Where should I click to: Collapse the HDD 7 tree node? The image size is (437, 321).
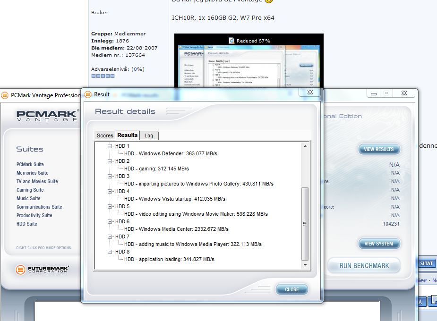pyautogui.click(x=110, y=237)
